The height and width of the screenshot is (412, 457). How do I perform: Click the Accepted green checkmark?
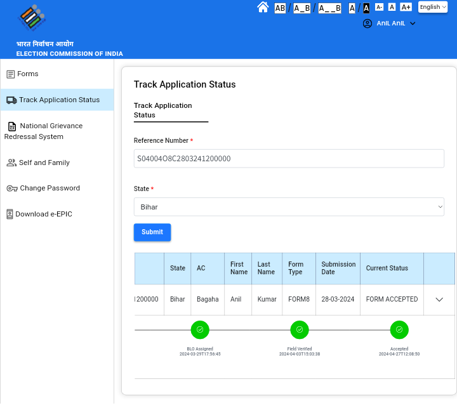399,329
